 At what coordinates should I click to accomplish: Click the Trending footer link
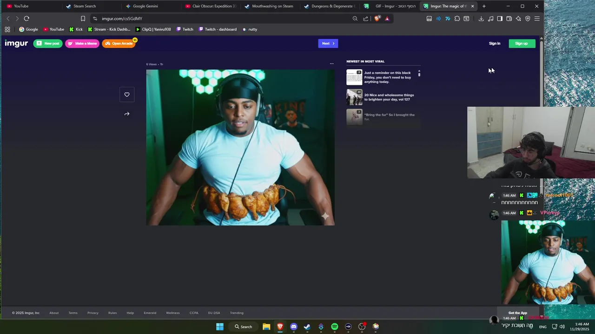point(237,313)
